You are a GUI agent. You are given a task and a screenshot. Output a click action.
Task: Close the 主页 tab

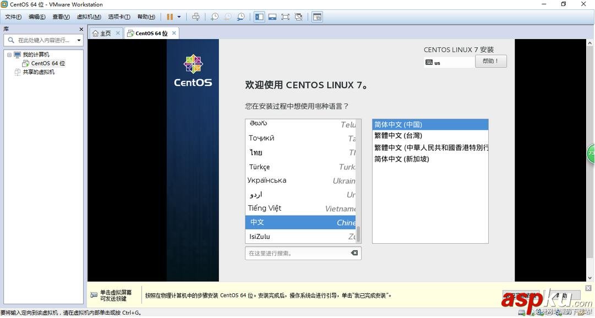pos(118,33)
